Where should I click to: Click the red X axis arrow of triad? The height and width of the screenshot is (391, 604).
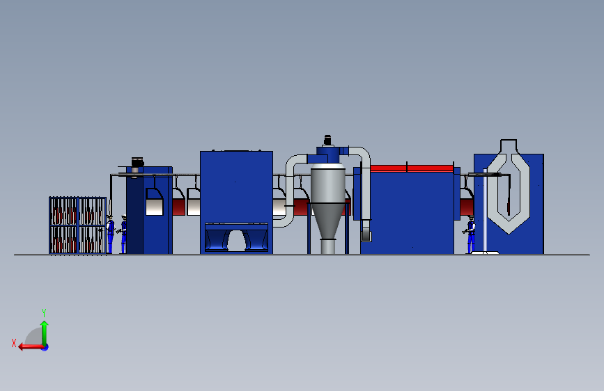pos(31,347)
